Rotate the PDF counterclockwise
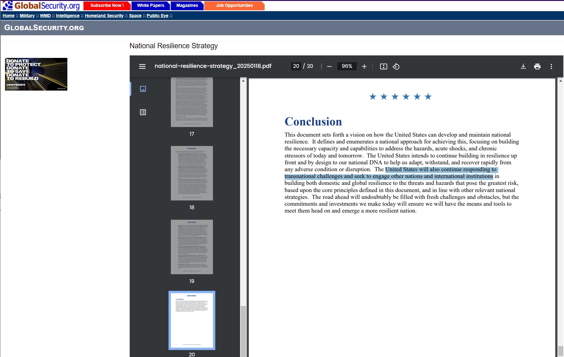This screenshot has width=564, height=357. [x=396, y=66]
